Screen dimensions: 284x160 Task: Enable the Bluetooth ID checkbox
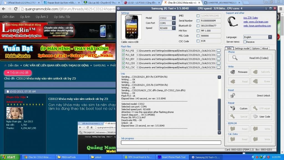[x=198, y=26]
